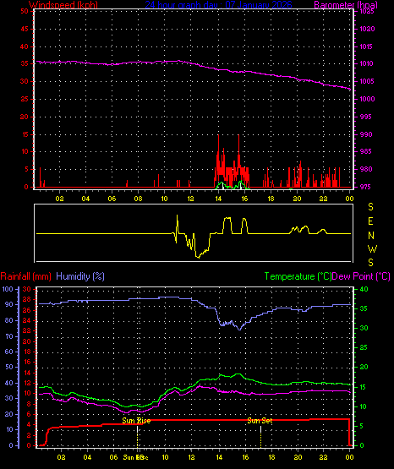Click the 'E' wind direction label
394x469 pixels.
(x=370, y=221)
